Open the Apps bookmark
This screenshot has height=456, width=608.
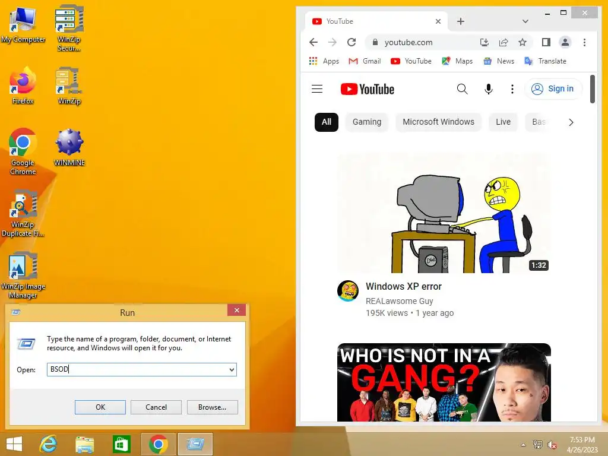pyautogui.click(x=324, y=61)
